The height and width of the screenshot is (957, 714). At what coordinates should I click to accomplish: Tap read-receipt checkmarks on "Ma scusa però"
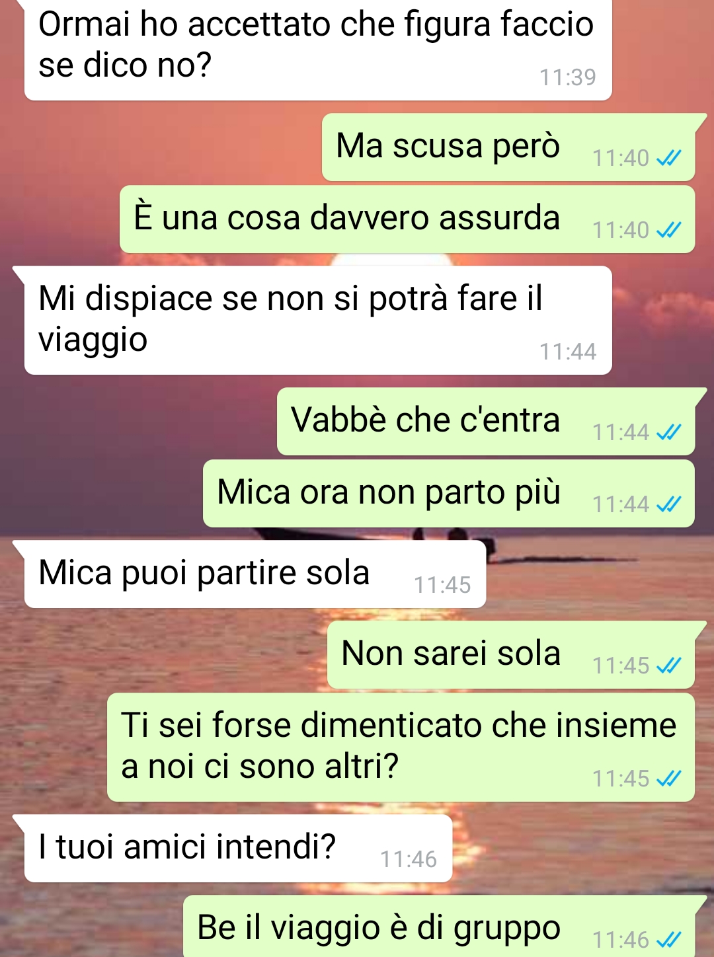[668, 158]
